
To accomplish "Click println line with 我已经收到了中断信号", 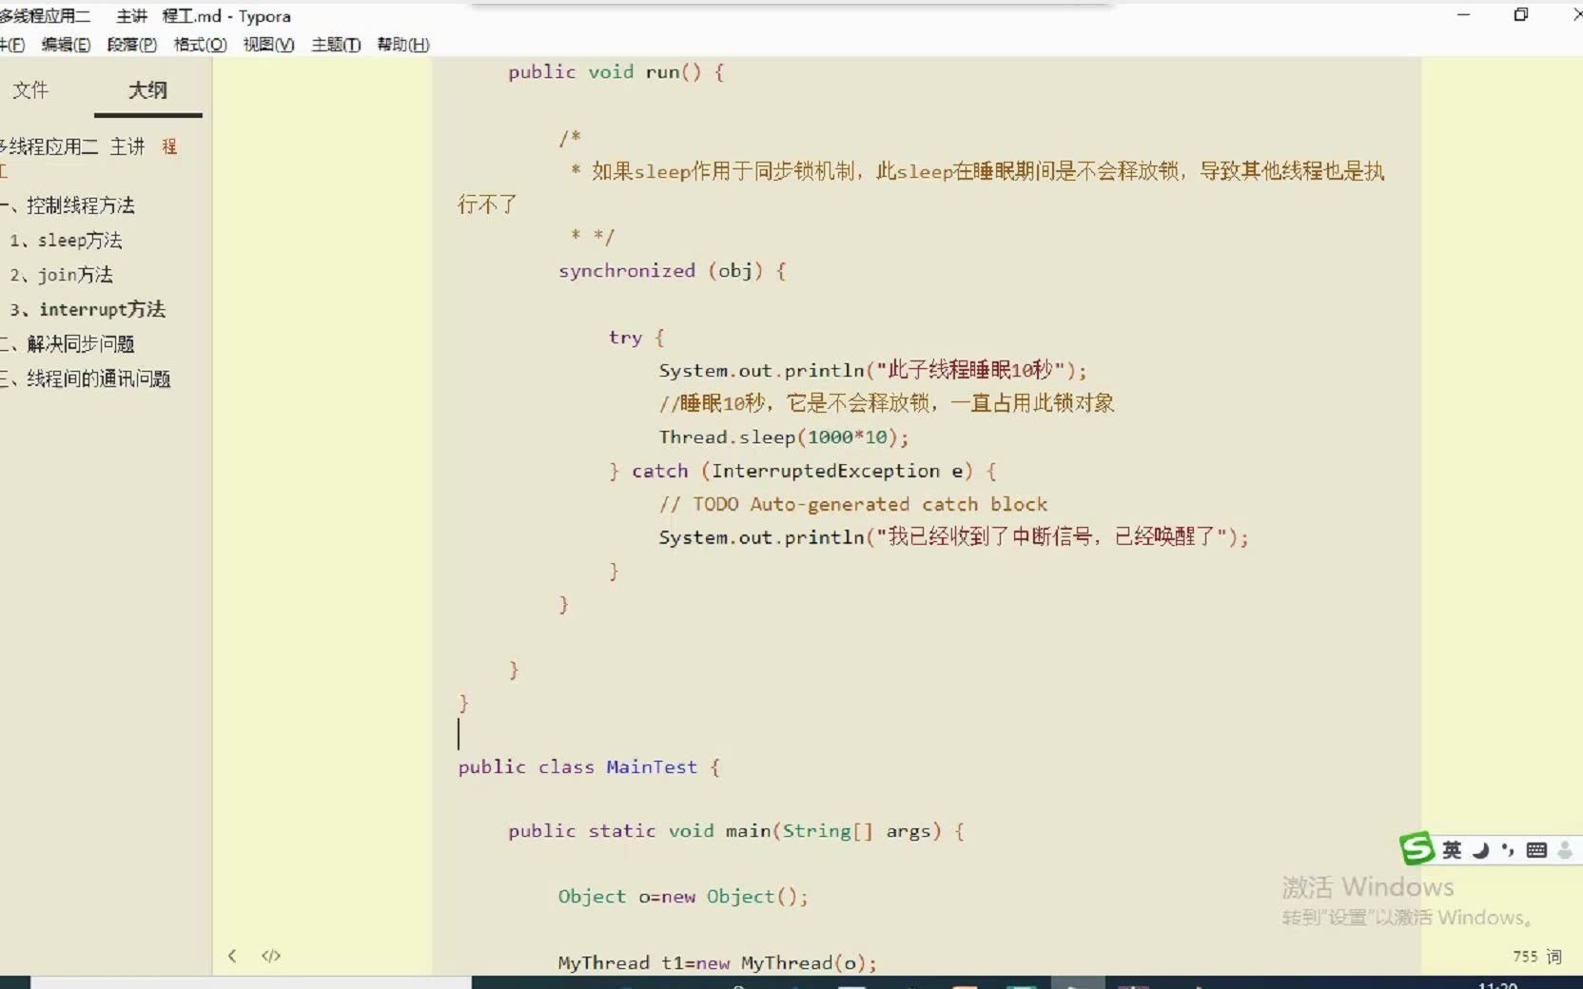I will pyautogui.click(x=953, y=537).
